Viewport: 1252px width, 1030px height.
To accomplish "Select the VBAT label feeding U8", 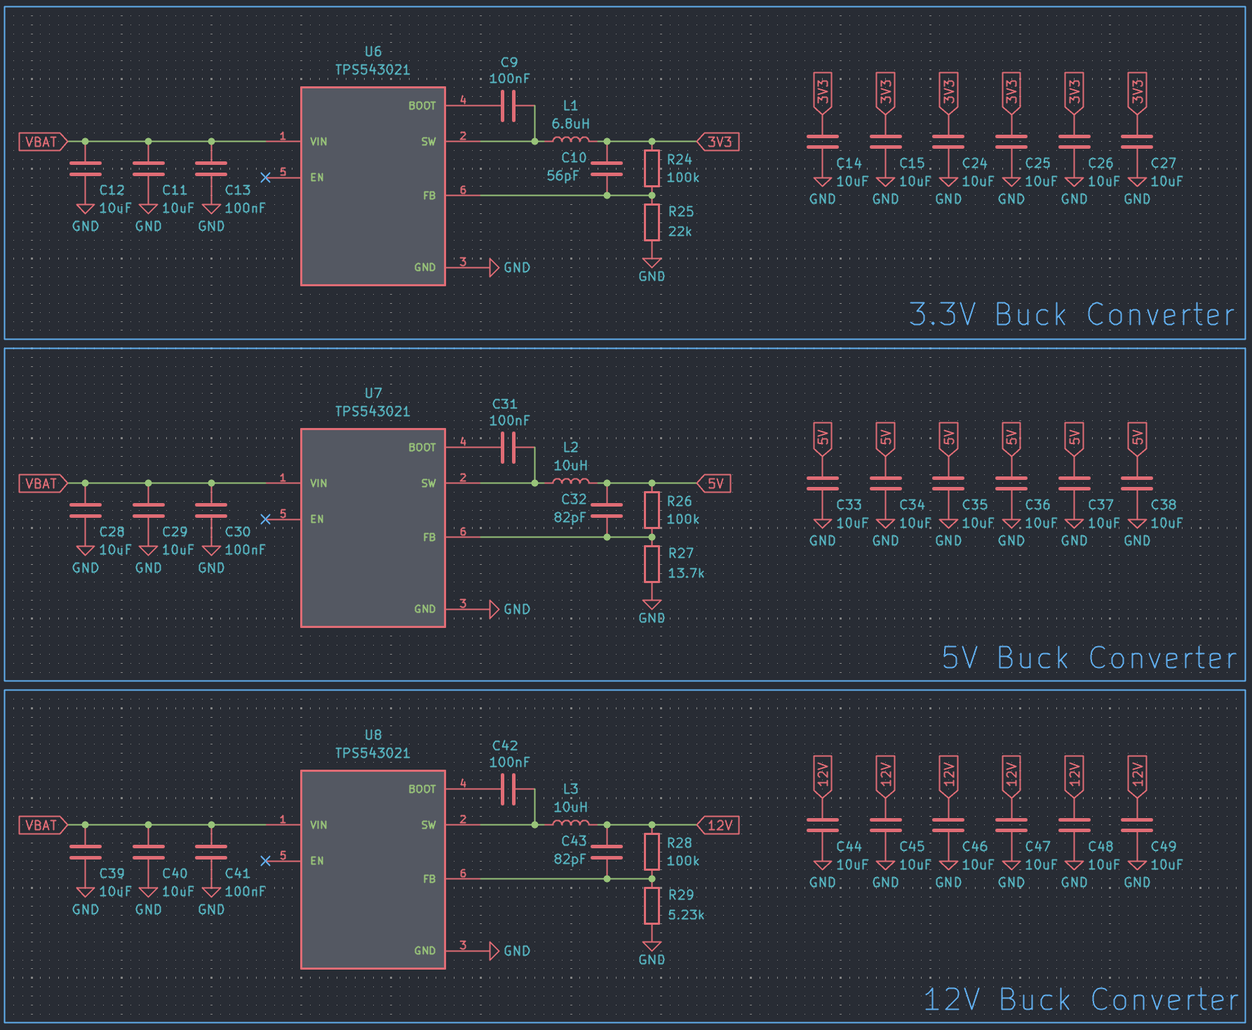I will click(x=43, y=825).
